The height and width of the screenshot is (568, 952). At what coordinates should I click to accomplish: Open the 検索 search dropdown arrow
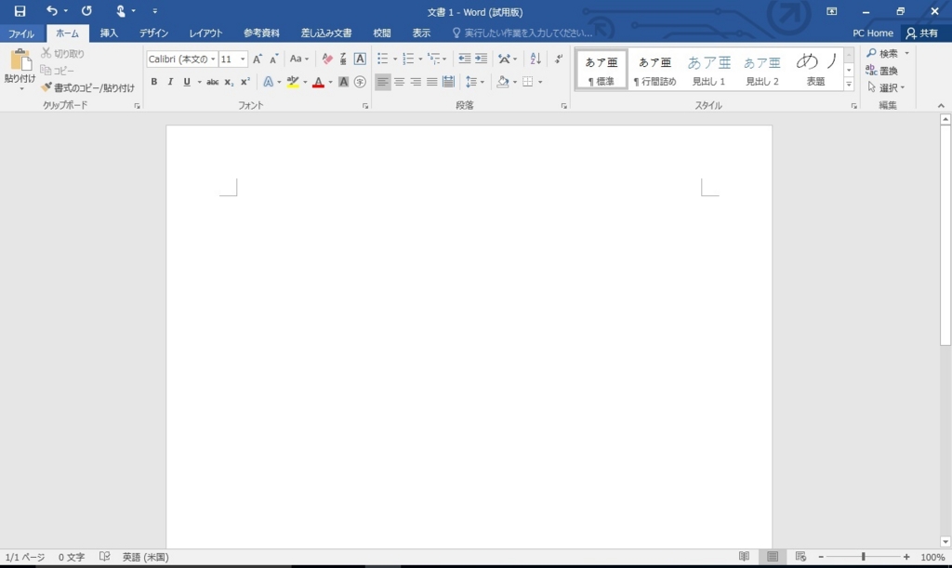907,53
